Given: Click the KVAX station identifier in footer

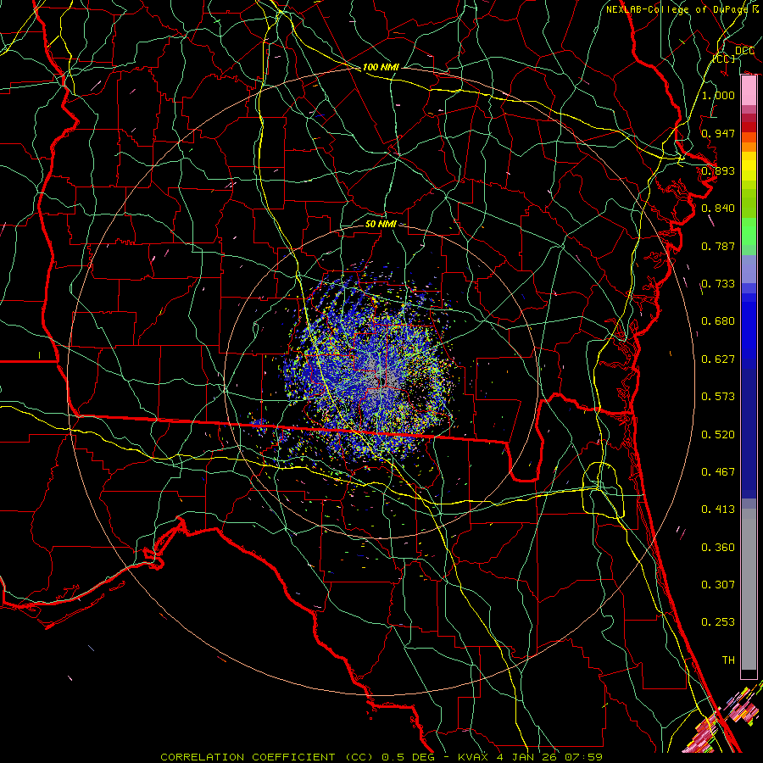Looking at the screenshot, I should [x=474, y=757].
